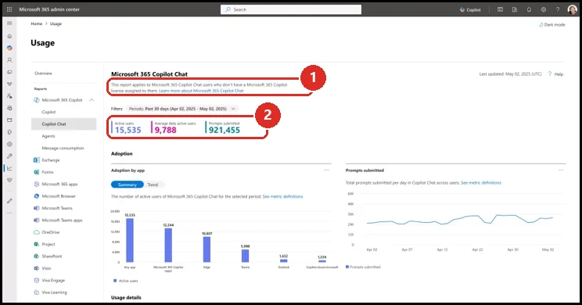Collapse the navigation hamburger menu

(9, 23)
